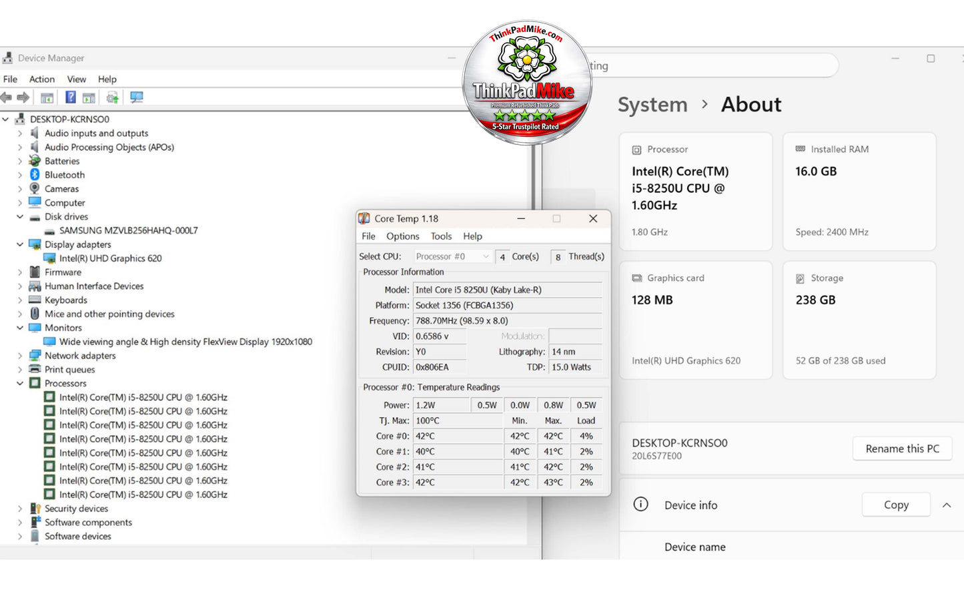The width and height of the screenshot is (964, 606).
Task: Click the Forward arrow in Device Manager toolbar
Action: [23, 97]
